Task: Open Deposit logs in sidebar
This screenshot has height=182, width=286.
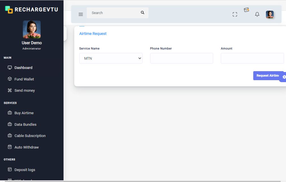Action: (x=25, y=170)
